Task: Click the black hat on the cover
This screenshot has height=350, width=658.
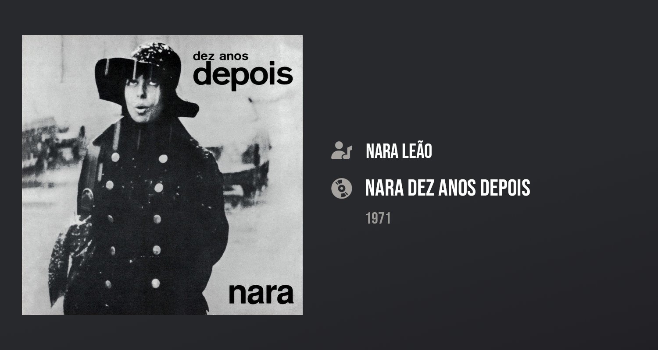Action: coord(145,74)
